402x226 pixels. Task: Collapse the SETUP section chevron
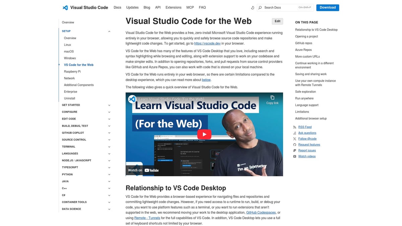[109, 31]
